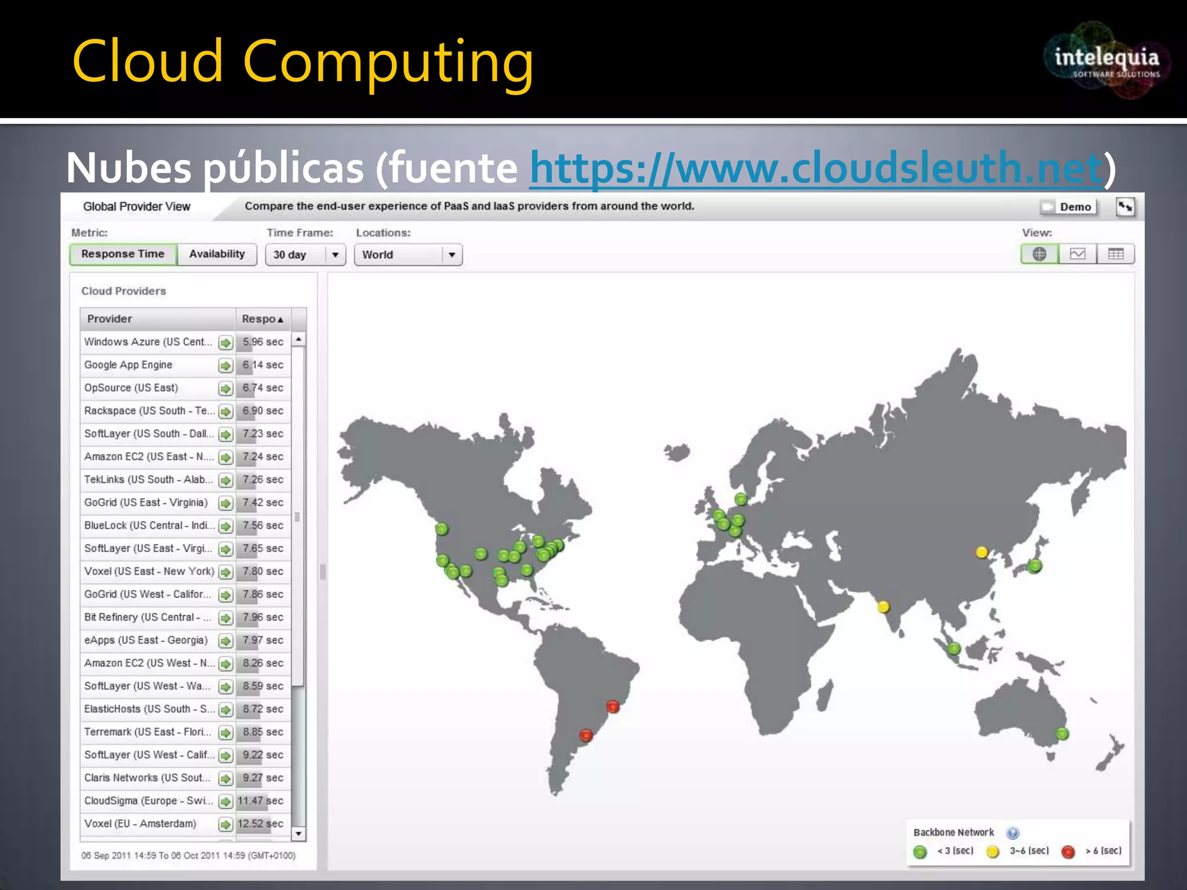Viewport: 1187px width, 890px height.
Task: Open the World locations dropdown
Action: tap(408, 255)
